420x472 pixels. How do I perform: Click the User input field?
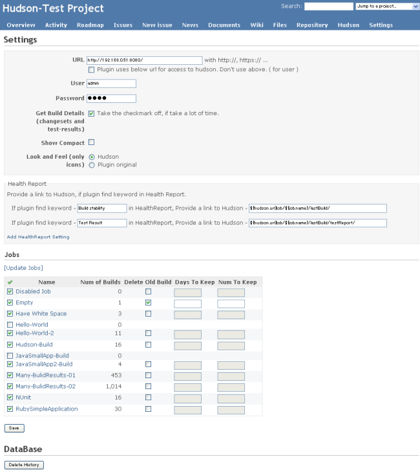(111, 84)
